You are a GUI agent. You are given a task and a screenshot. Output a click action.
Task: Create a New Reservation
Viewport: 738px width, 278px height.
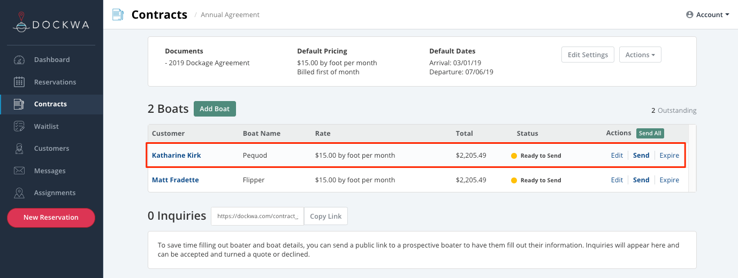[x=51, y=218]
